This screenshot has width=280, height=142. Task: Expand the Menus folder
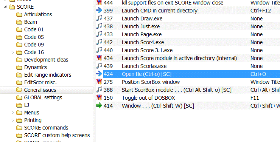click(x=12, y=113)
